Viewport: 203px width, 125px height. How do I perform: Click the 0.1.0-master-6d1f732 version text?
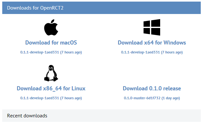(x=152, y=98)
